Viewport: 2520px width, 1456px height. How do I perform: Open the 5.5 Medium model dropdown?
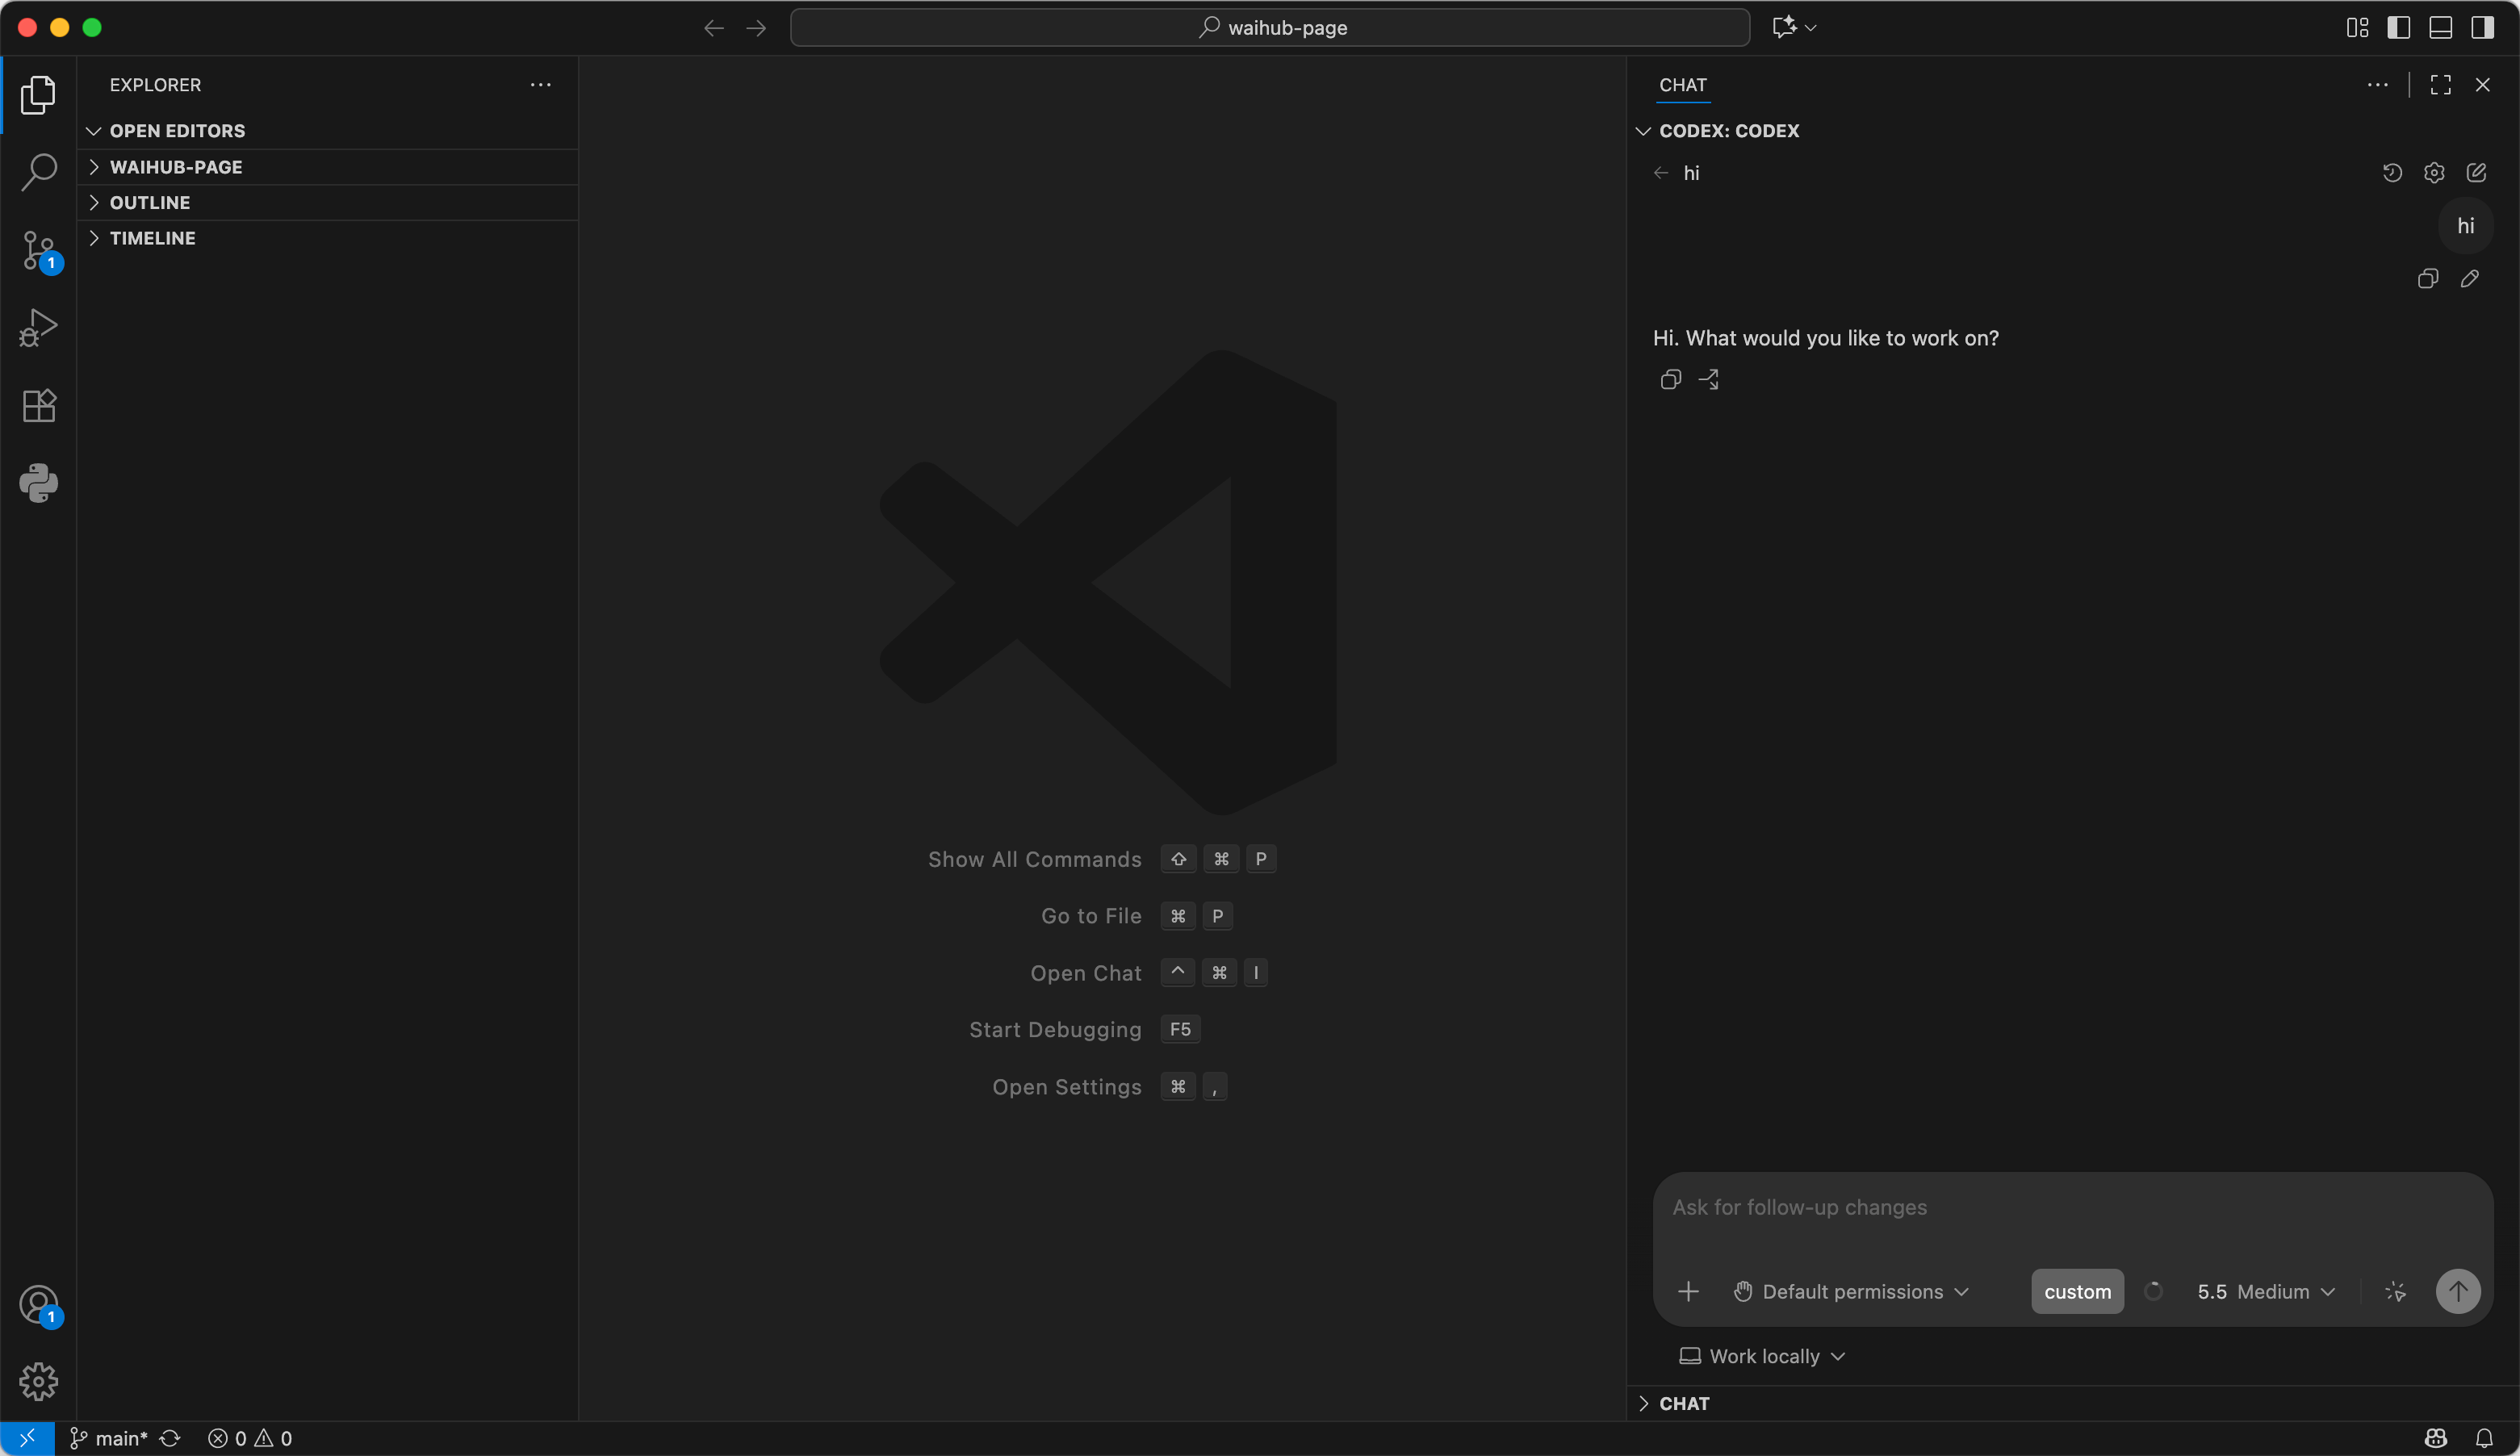click(x=2265, y=1291)
